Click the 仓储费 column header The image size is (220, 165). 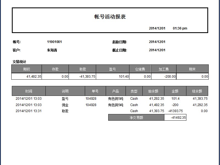[140, 69]
